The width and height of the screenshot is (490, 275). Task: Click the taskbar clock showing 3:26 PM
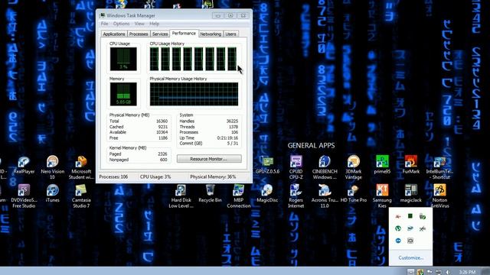click(467, 272)
